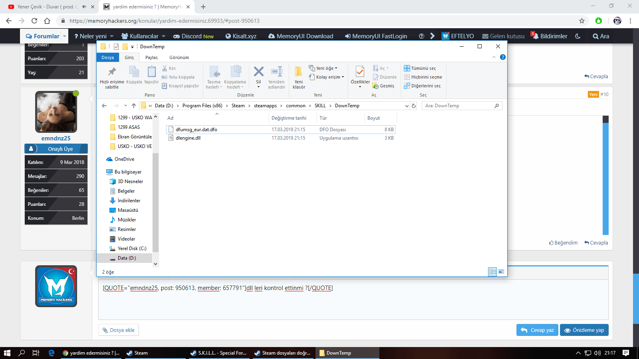Image resolution: width=639 pixels, height=359 pixels.
Task: Click Düzenle in the Aç group
Action: (x=385, y=77)
